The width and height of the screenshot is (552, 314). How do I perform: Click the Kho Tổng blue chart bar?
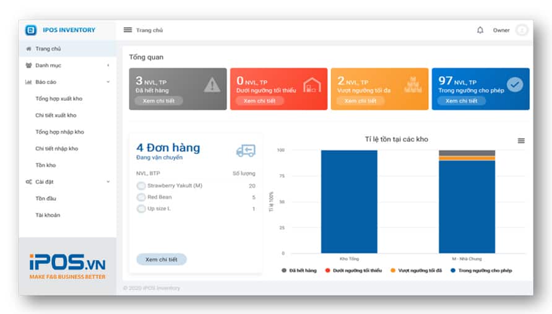348,201
